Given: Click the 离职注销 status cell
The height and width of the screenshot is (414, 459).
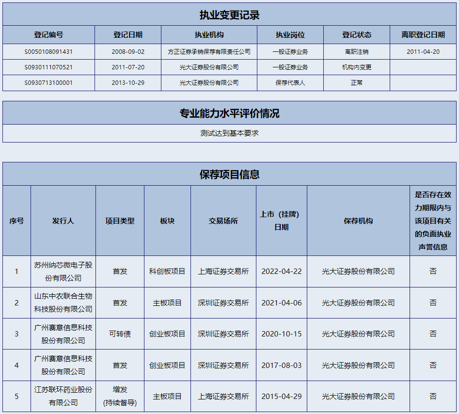Looking at the screenshot, I should coord(357,52).
